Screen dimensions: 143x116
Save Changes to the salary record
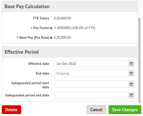coord(125,110)
